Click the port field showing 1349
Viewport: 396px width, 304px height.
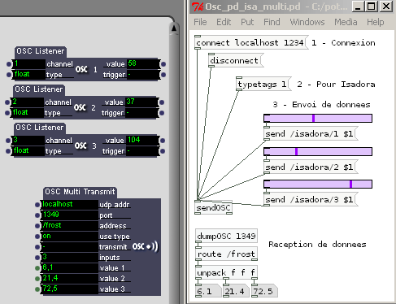[69, 215]
